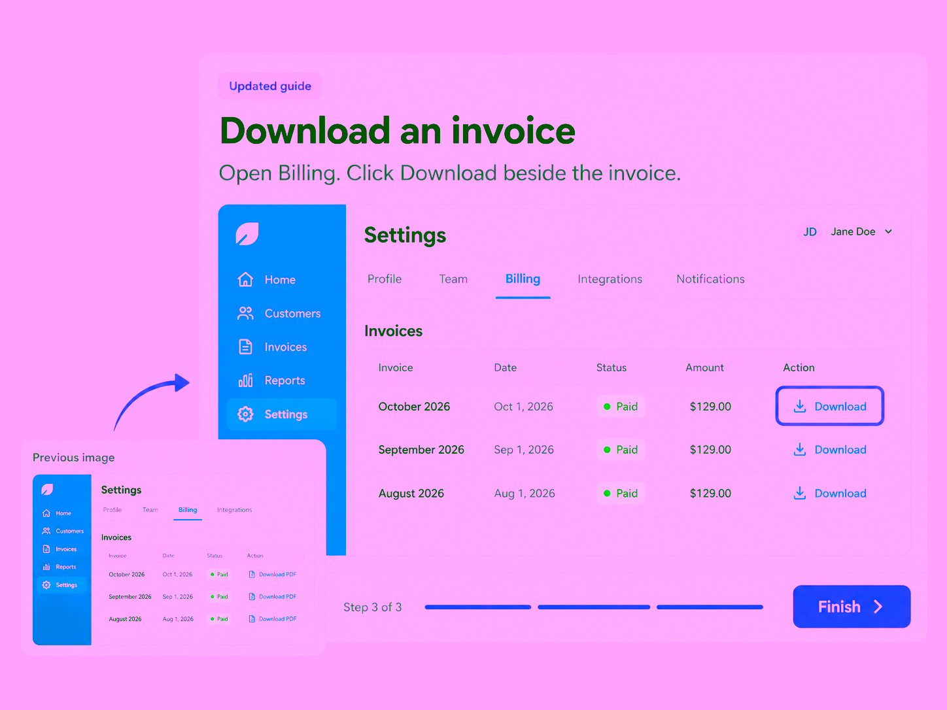The height and width of the screenshot is (710, 947).
Task: Click the Finish button
Action: 852,607
